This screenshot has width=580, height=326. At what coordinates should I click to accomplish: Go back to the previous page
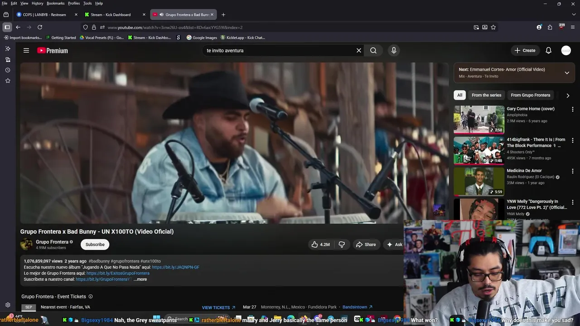(18, 27)
